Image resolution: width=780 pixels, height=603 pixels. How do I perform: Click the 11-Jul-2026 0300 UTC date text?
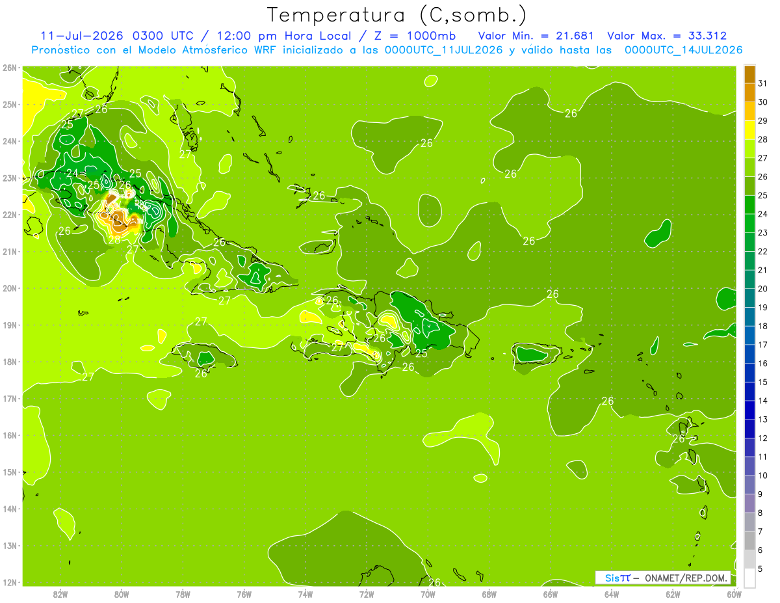pos(118,36)
